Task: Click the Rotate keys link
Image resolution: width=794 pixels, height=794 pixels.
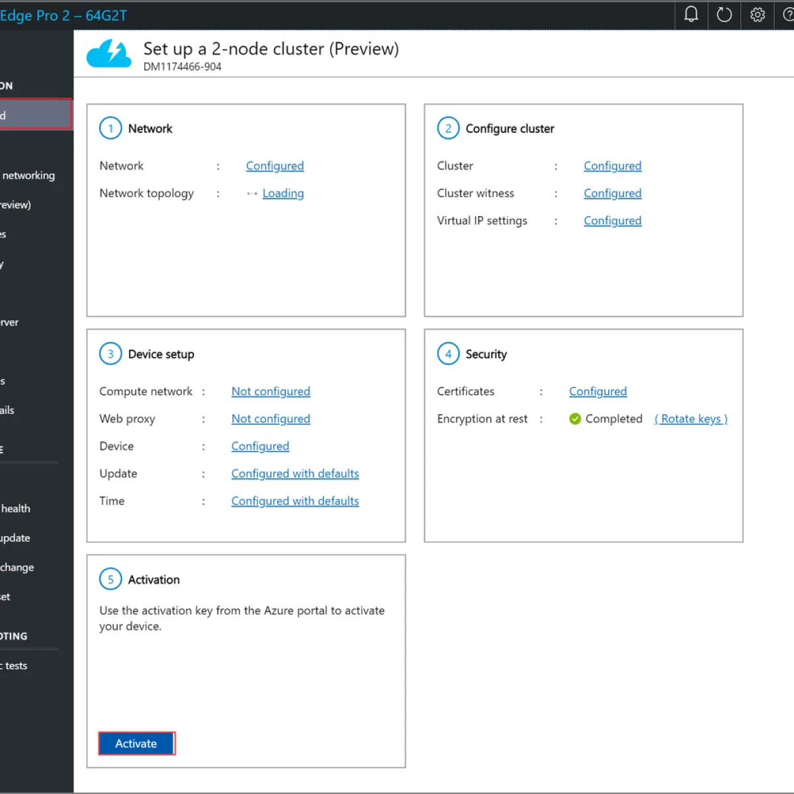Action: point(691,419)
